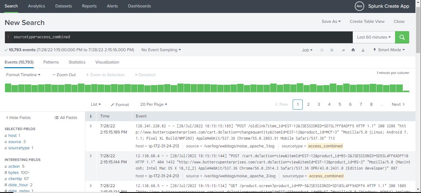Open the Splunk Create App icon
Screen dimensions: 421x193
coord(359,6)
